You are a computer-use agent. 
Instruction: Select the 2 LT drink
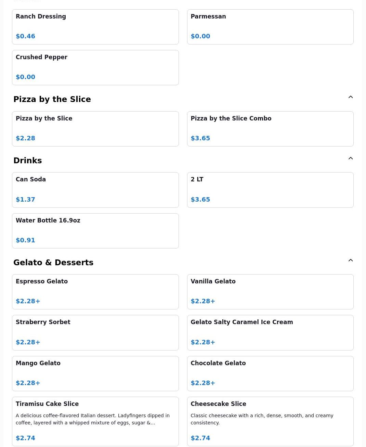tap(270, 190)
